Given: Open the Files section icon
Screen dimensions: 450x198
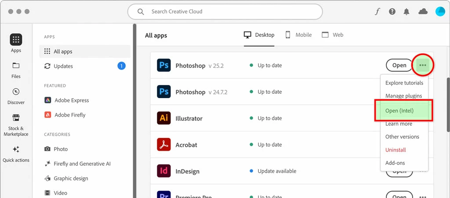Looking at the screenshot, I should pyautogui.click(x=16, y=66).
